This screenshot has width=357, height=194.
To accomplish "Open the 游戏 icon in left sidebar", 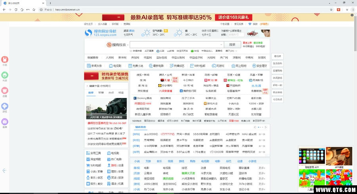I will click(5, 106).
